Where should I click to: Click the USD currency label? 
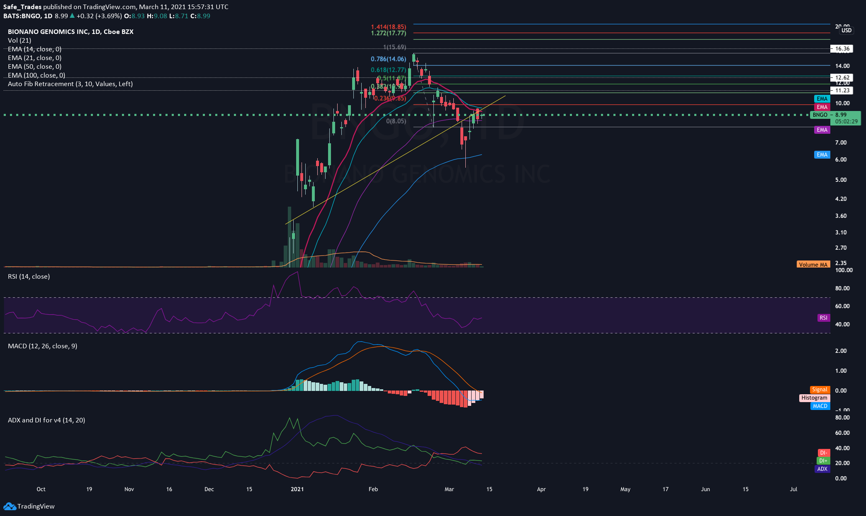847,30
